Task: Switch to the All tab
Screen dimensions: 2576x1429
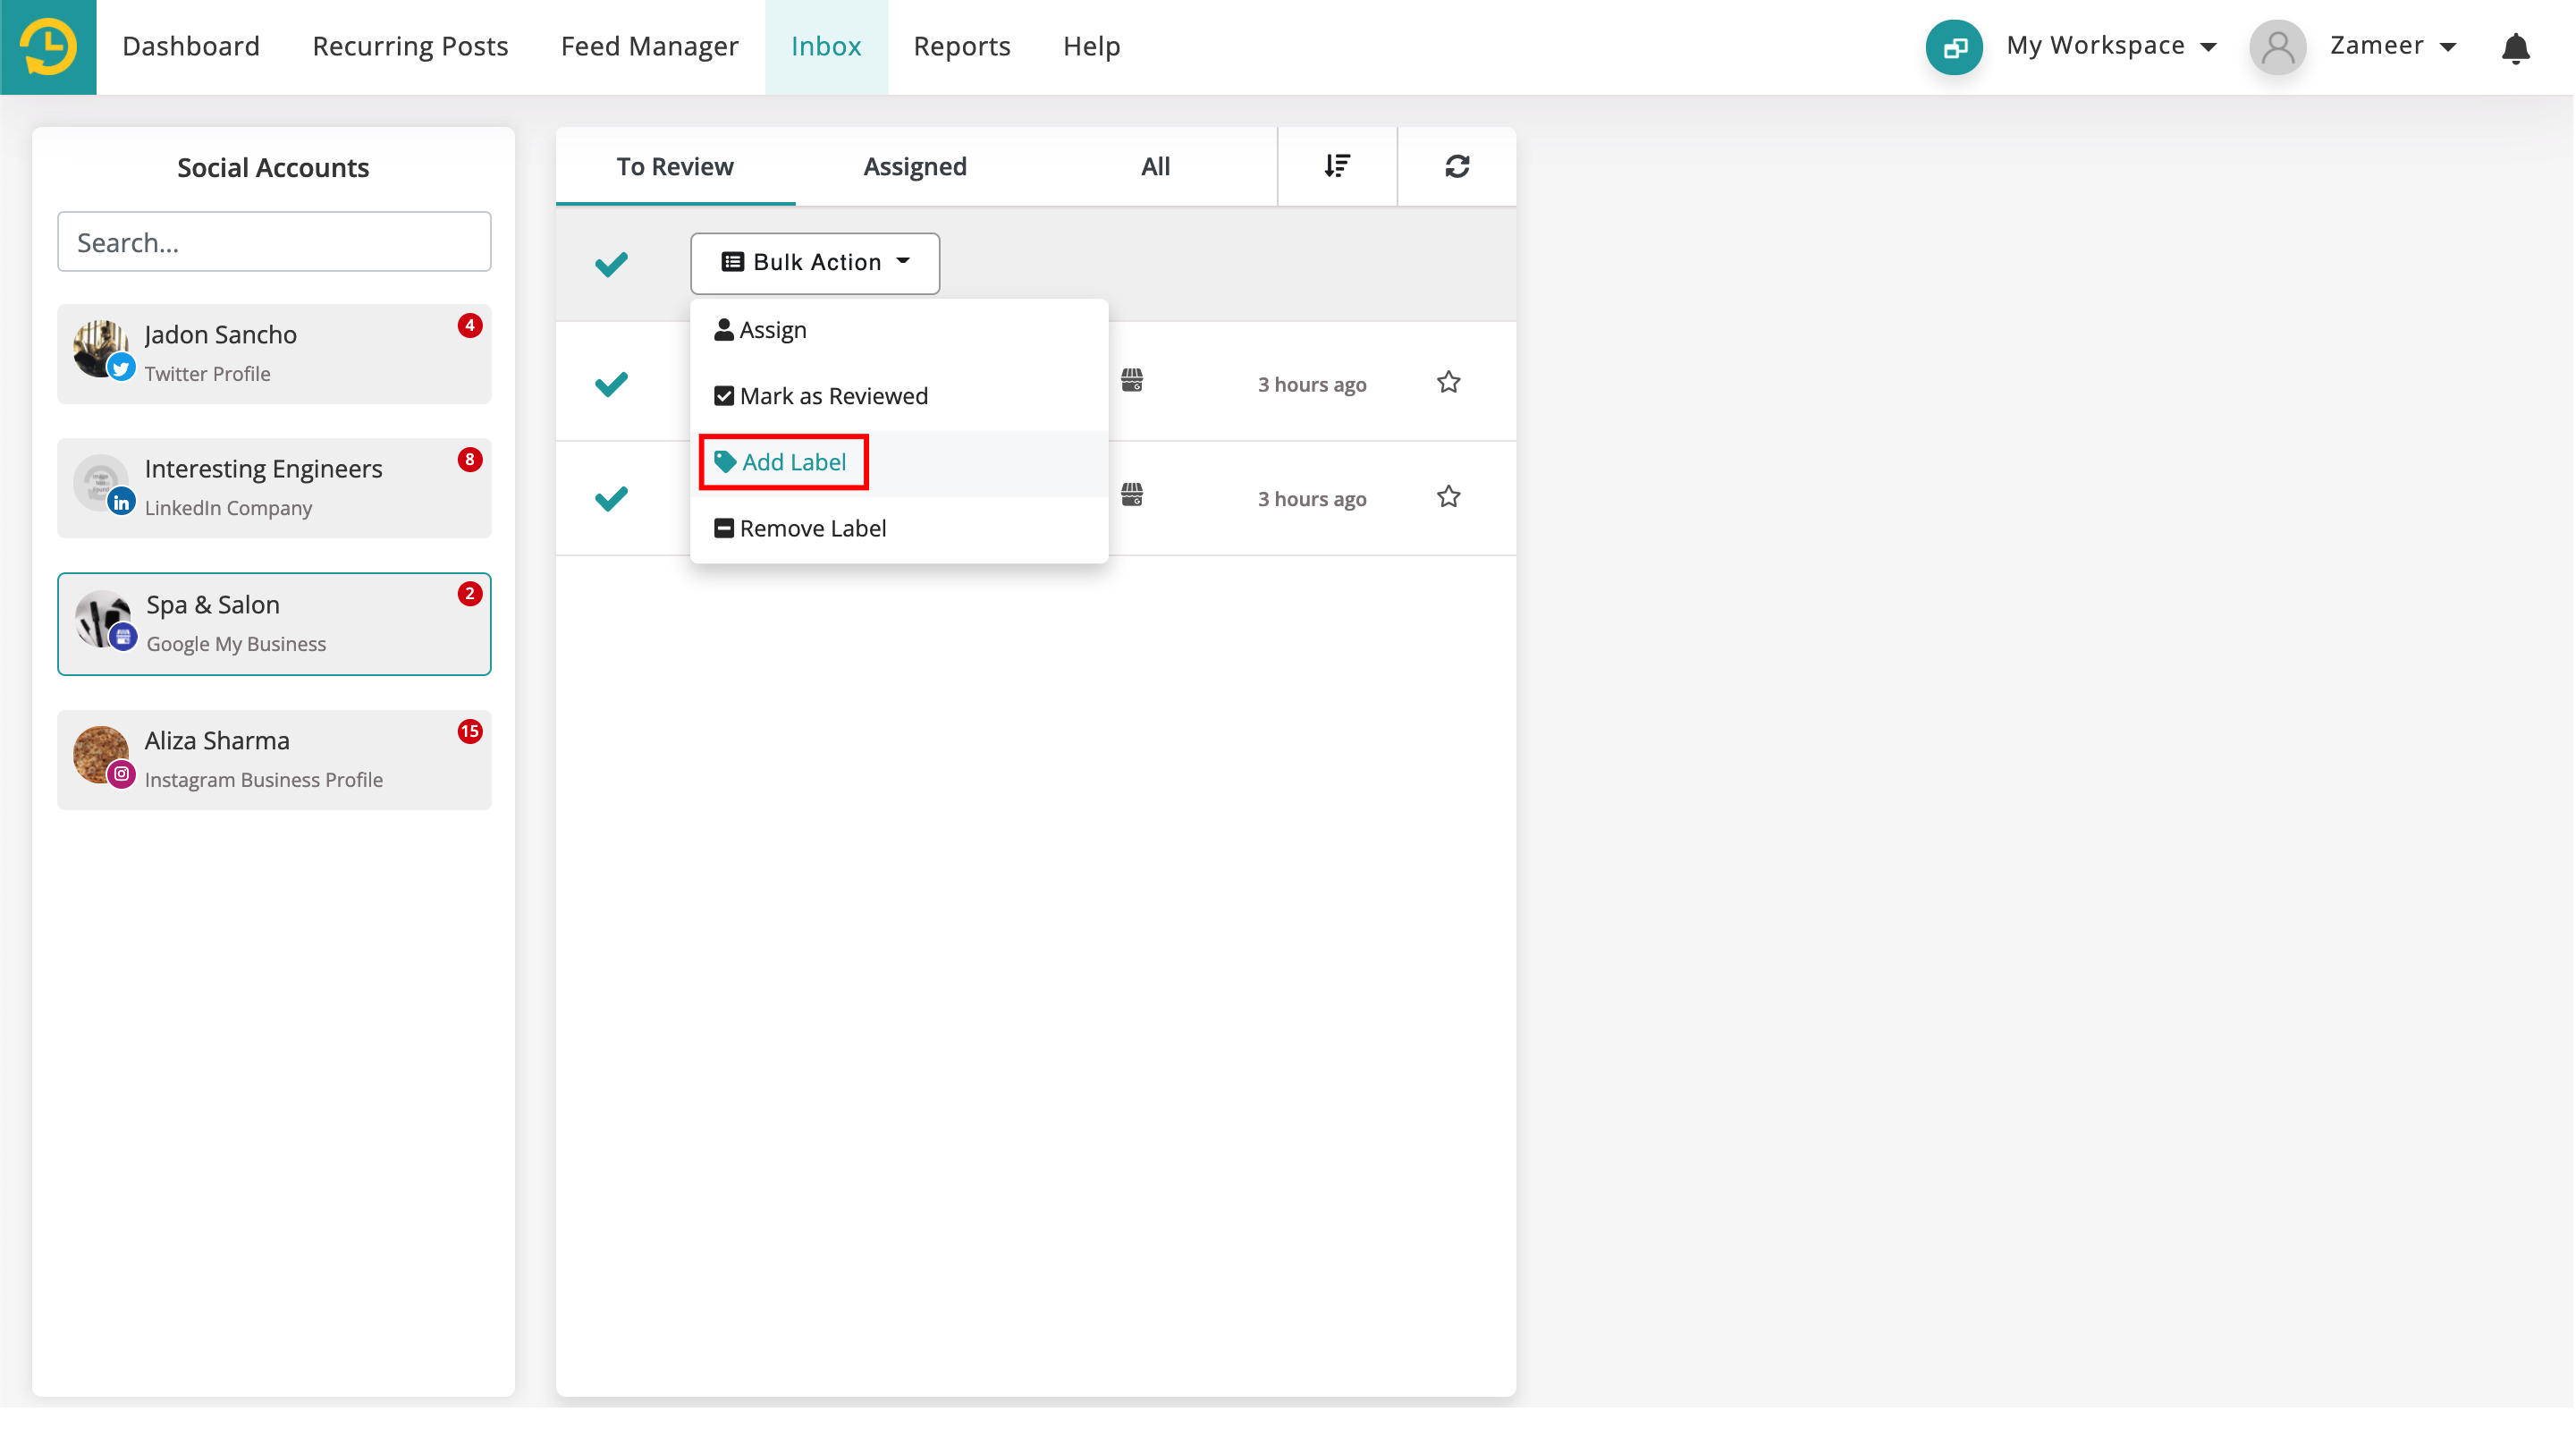Action: (1155, 166)
